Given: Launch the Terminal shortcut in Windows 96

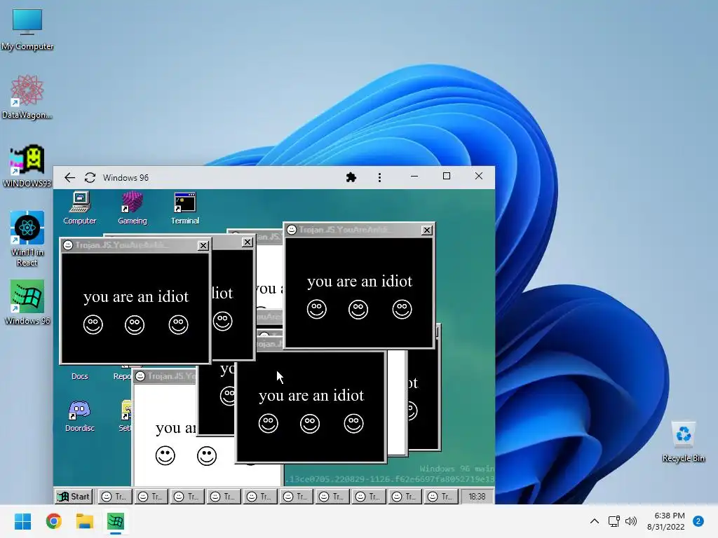Looking at the screenshot, I should [x=185, y=208].
